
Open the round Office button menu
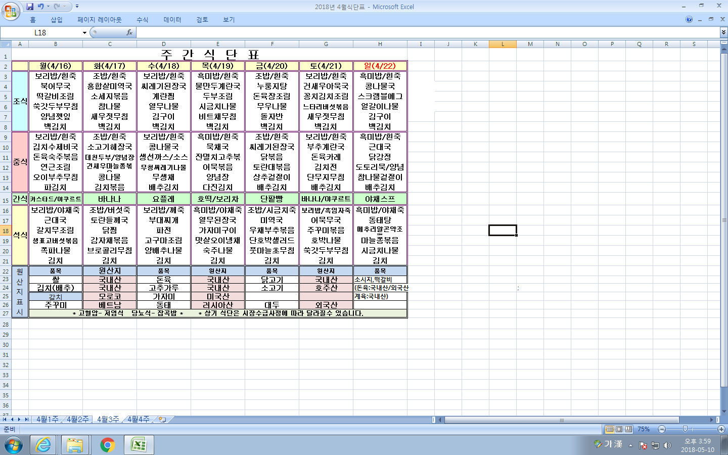point(10,11)
